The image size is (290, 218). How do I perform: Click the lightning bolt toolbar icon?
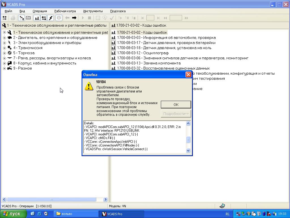click(x=50, y=18)
